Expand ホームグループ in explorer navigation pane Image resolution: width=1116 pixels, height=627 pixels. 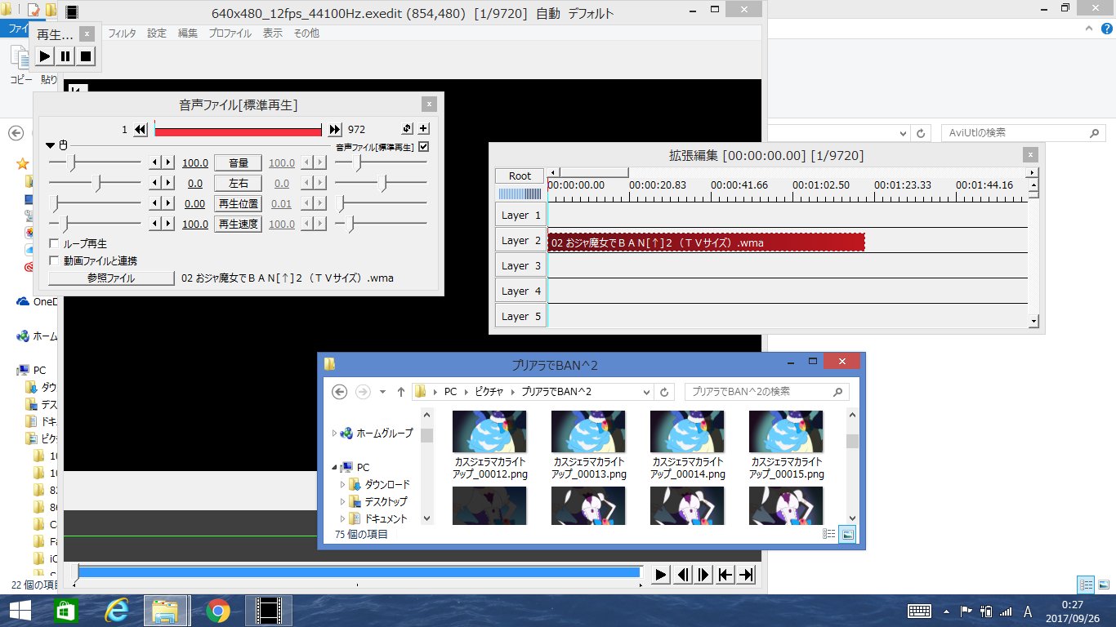tap(334, 434)
